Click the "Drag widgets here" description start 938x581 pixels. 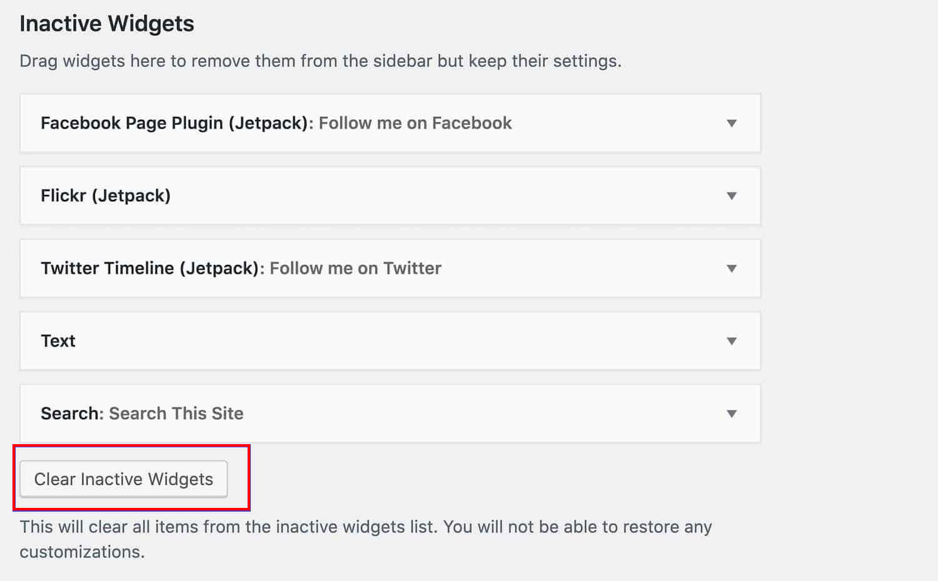[81, 61]
